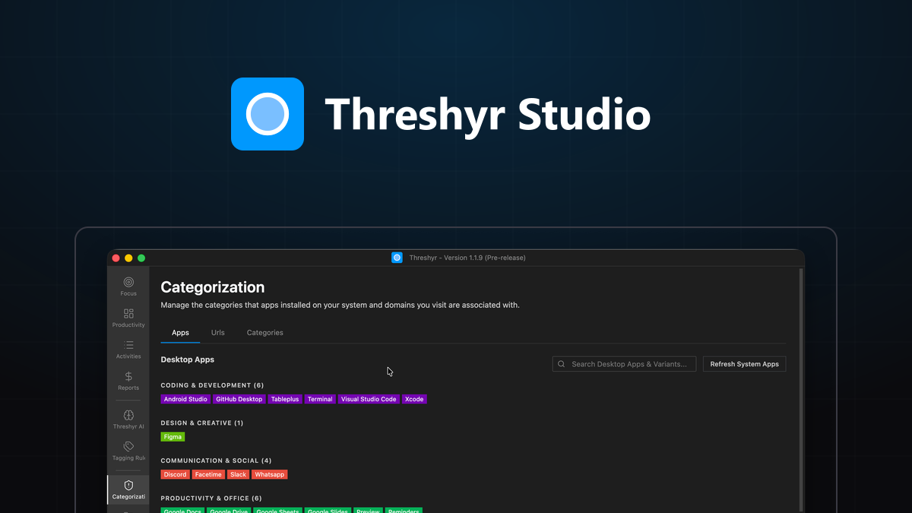Viewport: 912px width, 513px height.
Task: Open Tagging Rules in sidebar
Action: [x=128, y=451]
